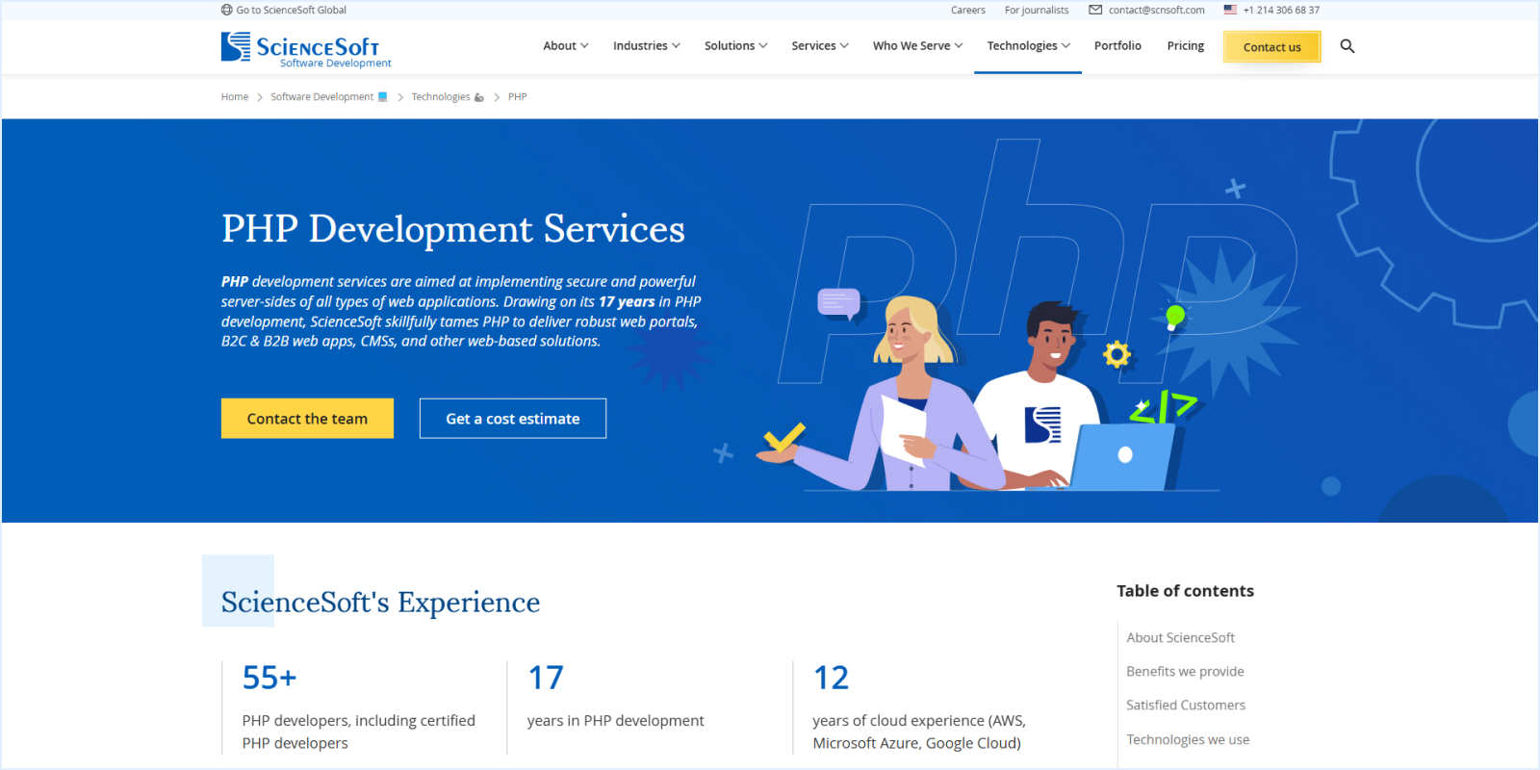Jump to Benefits we provide section
Image resolution: width=1540 pixels, height=770 pixels.
coord(1185,672)
